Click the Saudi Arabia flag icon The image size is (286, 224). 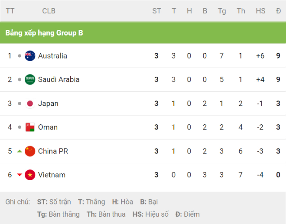tap(30, 80)
